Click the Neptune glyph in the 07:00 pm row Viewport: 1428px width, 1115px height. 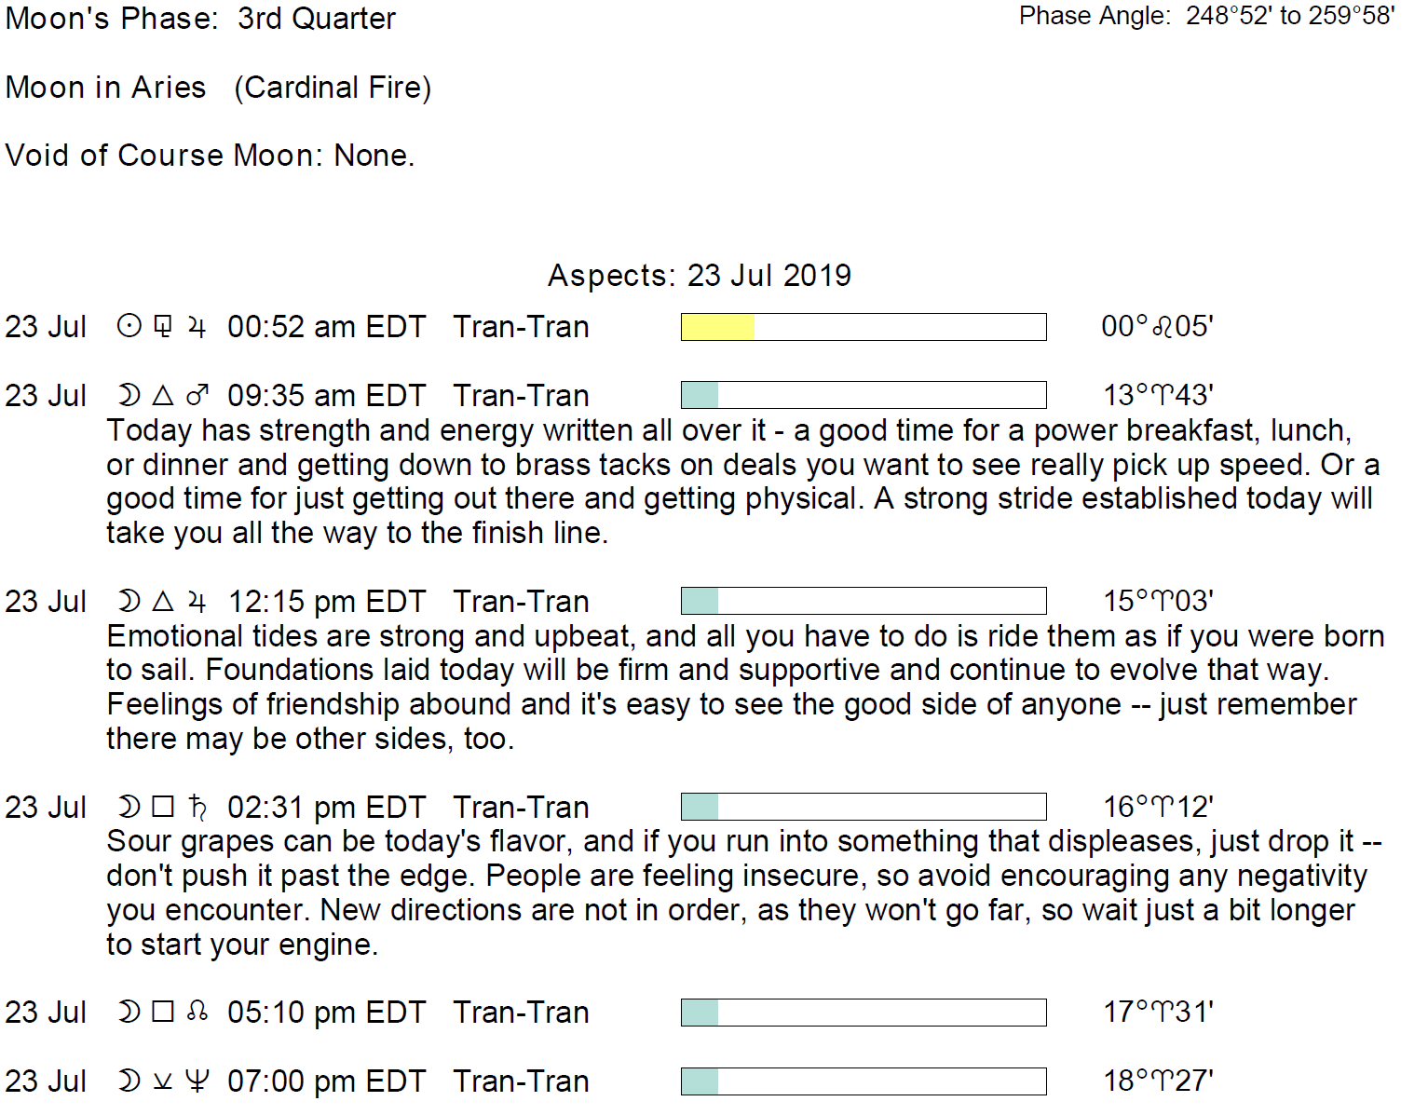pos(197,1081)
